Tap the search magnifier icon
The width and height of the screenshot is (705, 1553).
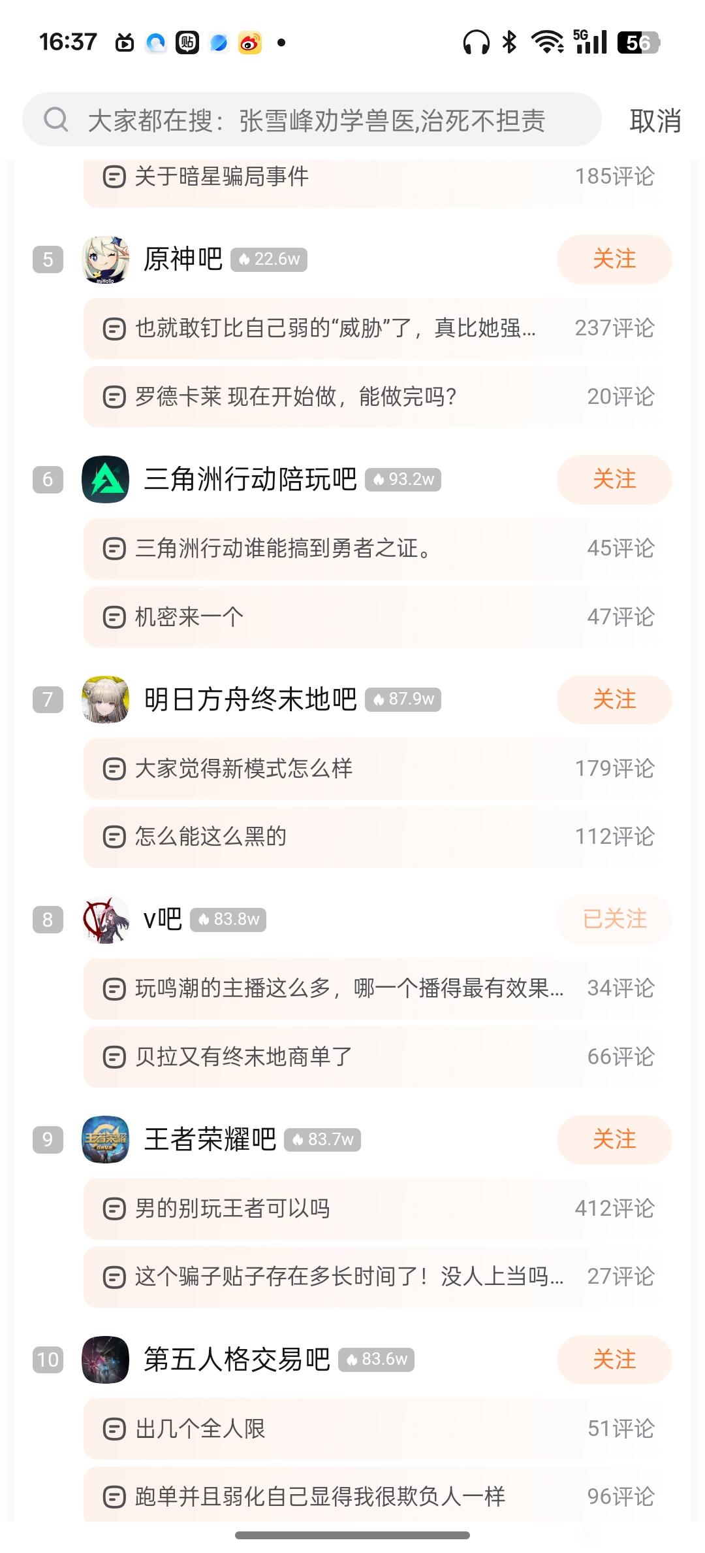(x=56, y=120)
